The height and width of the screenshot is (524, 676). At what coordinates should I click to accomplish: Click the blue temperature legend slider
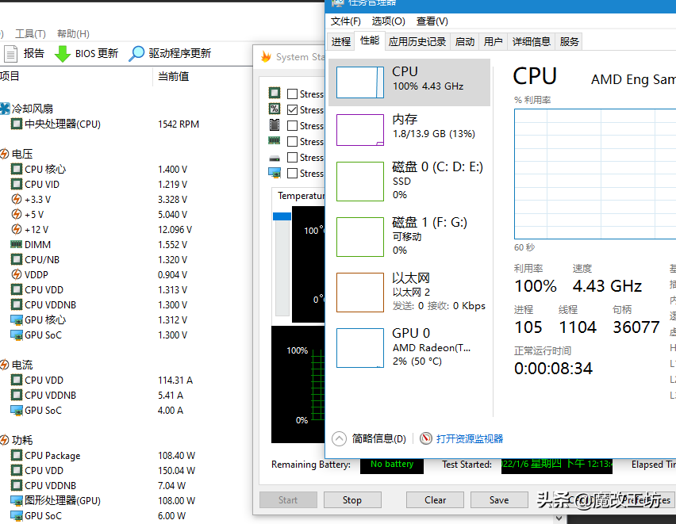coord(282,216)
